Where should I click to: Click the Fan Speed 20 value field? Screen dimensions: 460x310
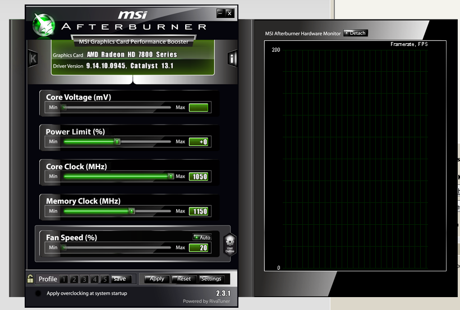(x=199, y=248)
